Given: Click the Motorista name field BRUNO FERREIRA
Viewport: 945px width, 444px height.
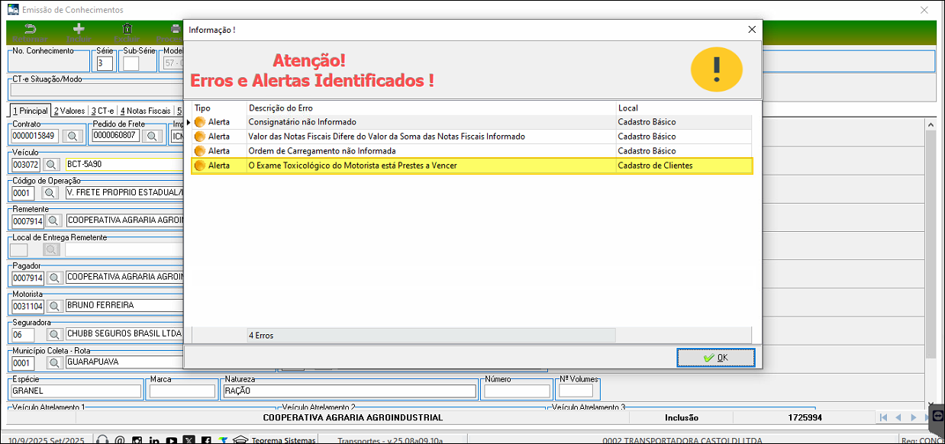Looking at the screenshot, I should [124, 305].
